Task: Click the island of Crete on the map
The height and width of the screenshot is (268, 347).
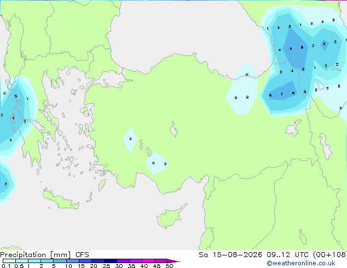Action: coord(61,200)
